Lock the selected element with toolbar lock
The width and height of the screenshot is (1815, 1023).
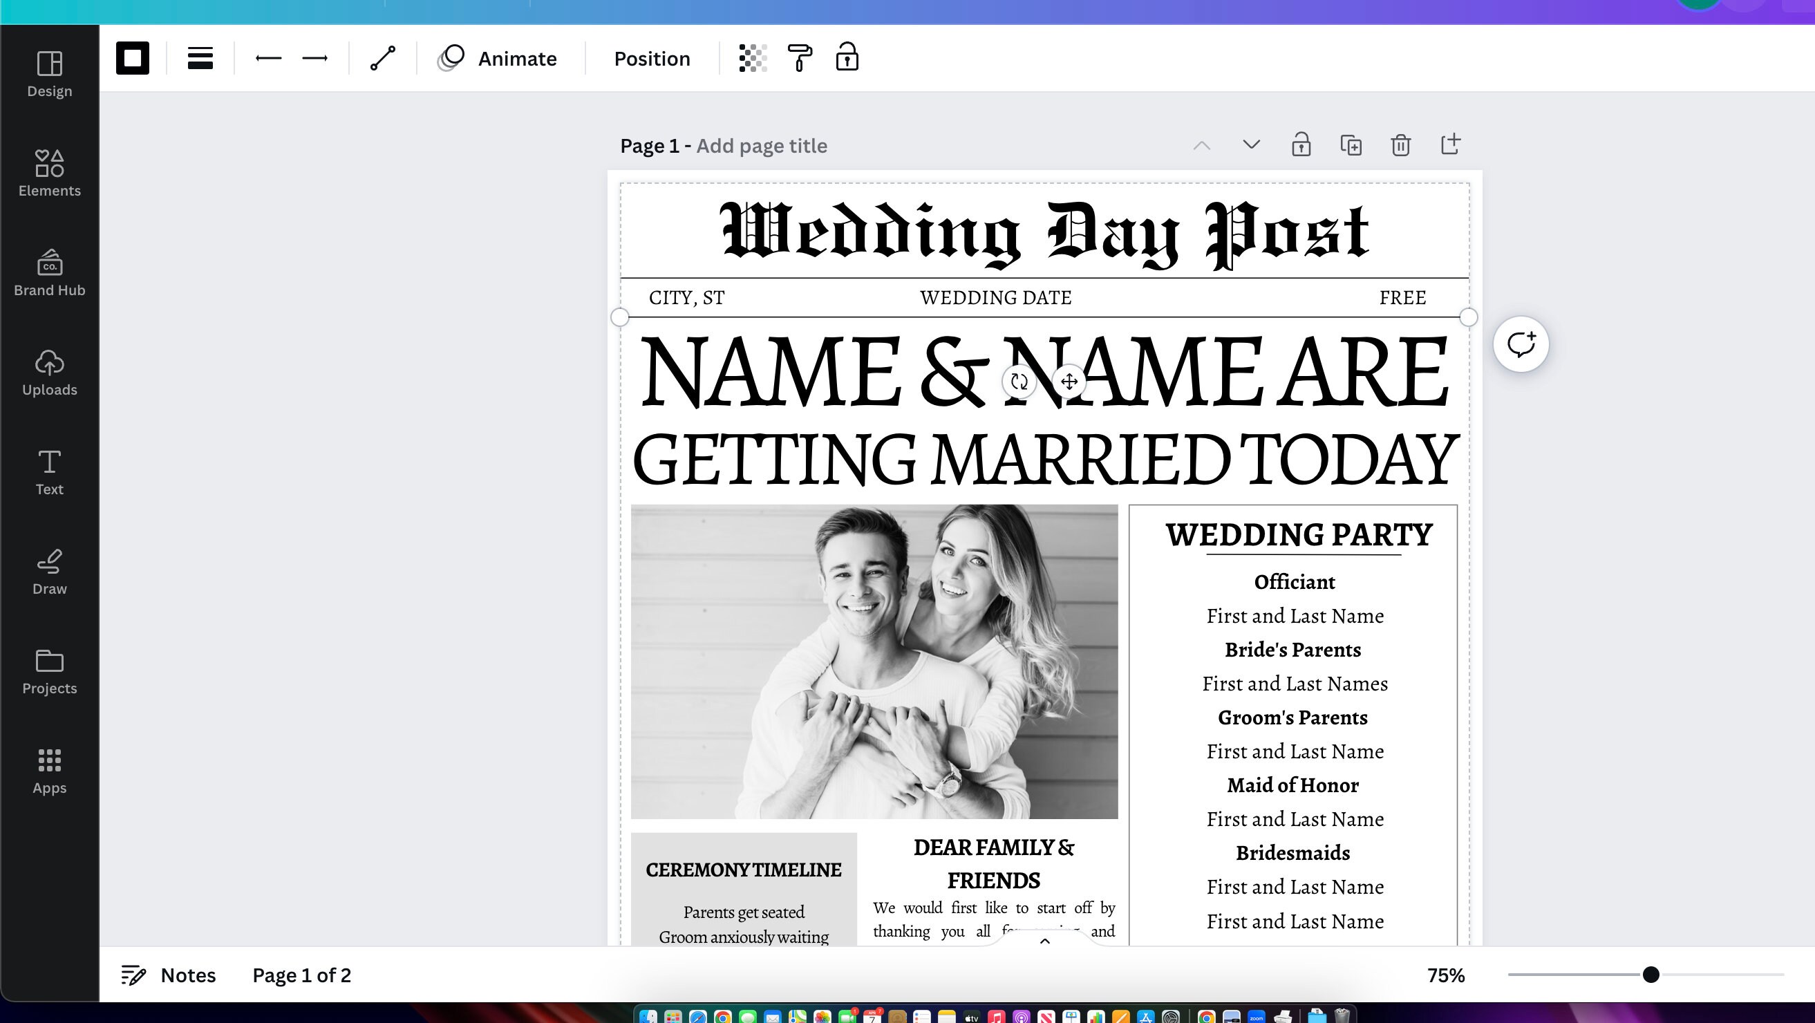tap(847, 58)
